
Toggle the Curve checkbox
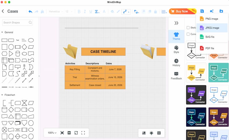(x=188, y=34)
